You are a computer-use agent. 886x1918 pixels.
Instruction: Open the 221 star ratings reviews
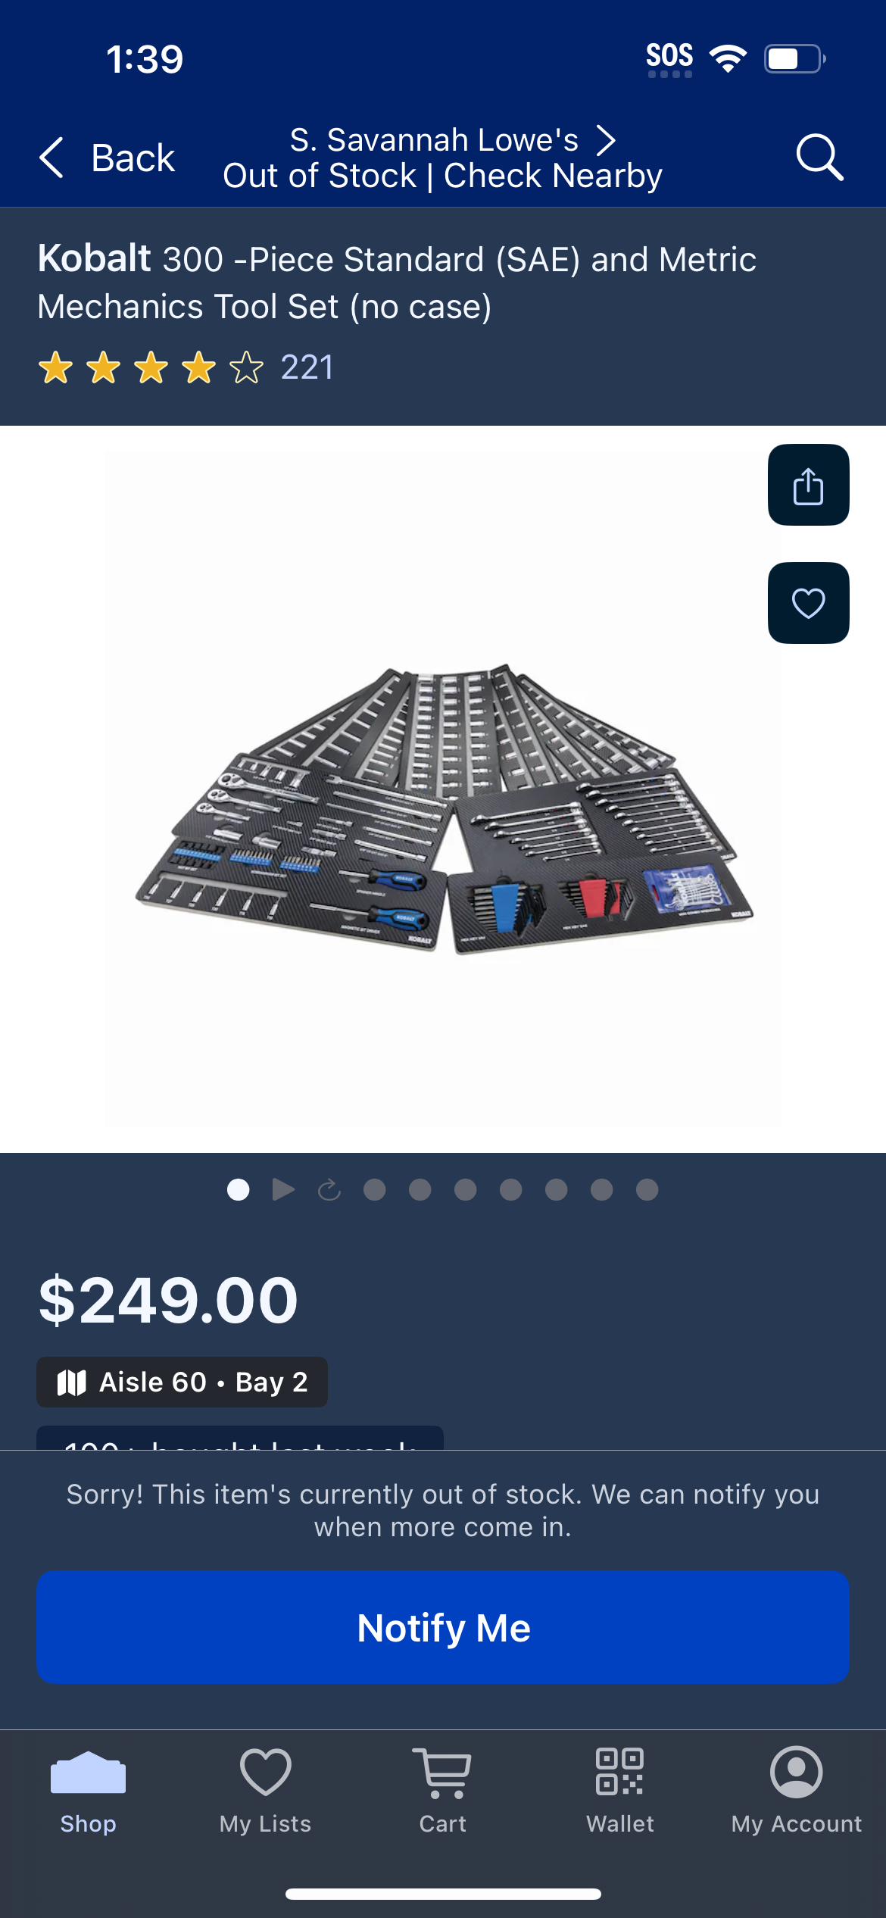coord(186,367)
